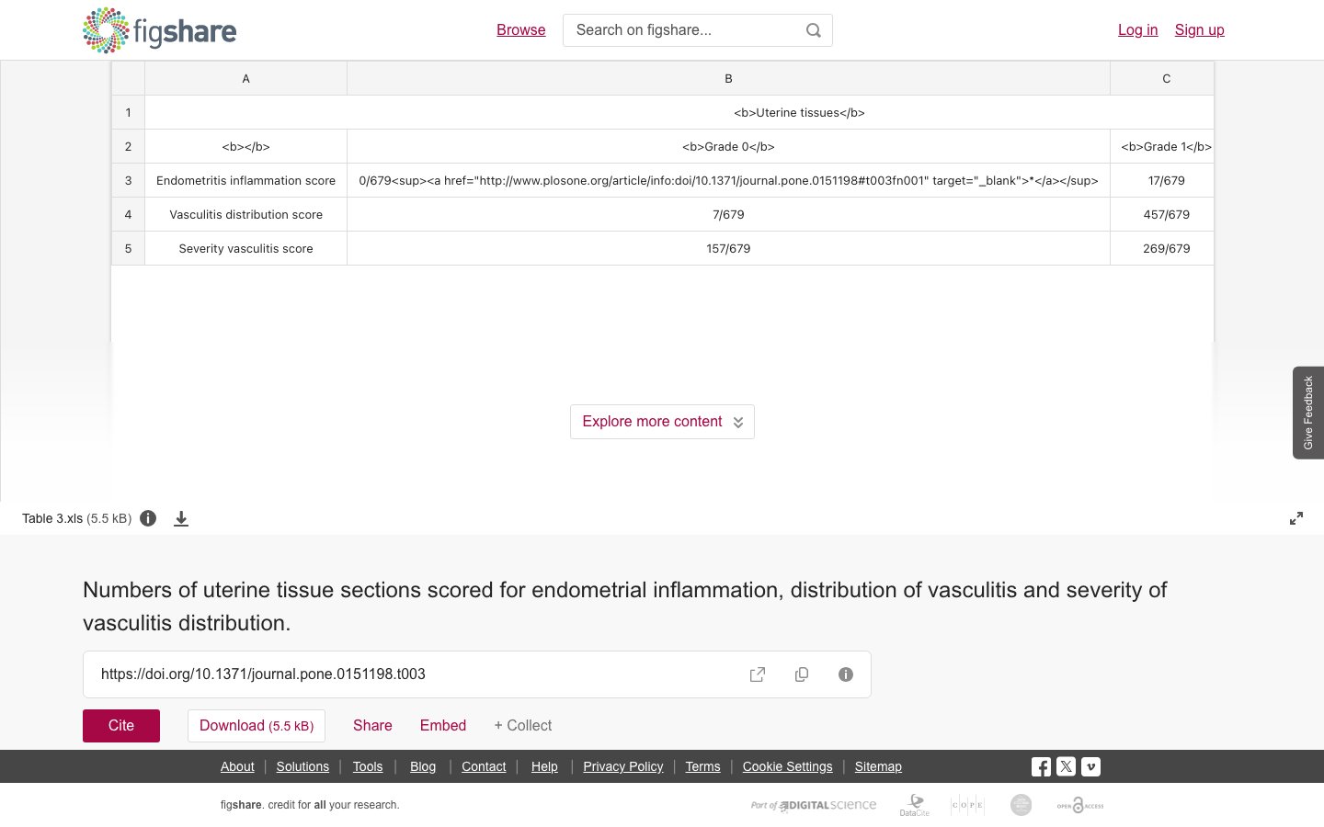This screenshot has height=827, width=1324.
Task: Click the Grade 0 header cell
Action: pyautogui.click(x=728, y=147)
